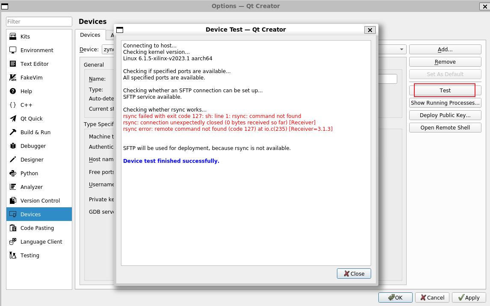The image size is (490, 306).
Task: Click the Help question mark icon
Action: 13,91
